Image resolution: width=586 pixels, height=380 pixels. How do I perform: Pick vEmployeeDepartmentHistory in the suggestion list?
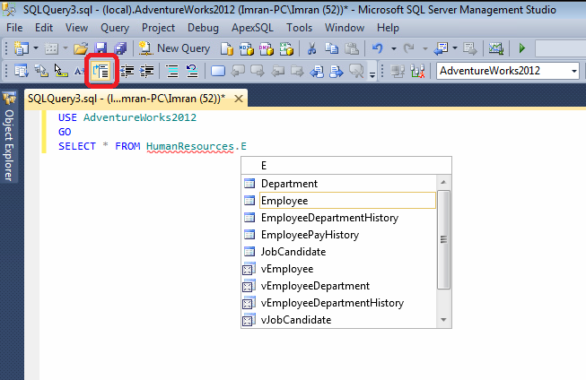332,303
